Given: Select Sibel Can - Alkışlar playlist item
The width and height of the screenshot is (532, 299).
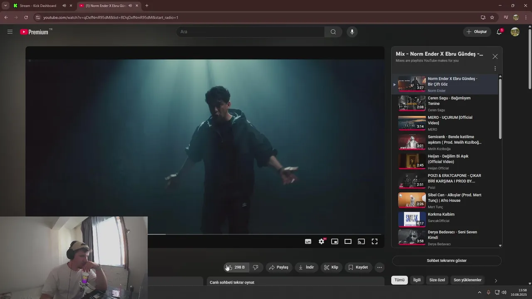Looking at the screenshot, I should [445, 201].
